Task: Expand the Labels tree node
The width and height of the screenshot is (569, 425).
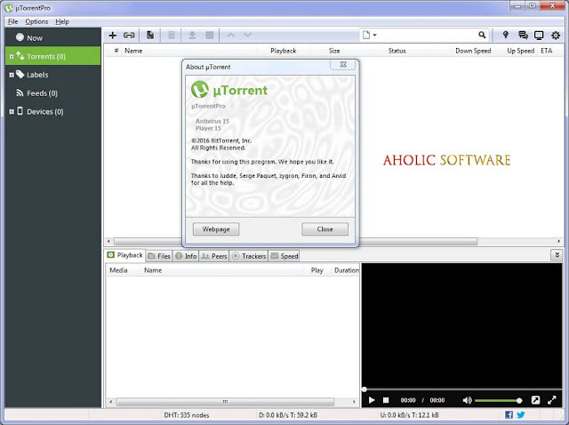Action: point(12,75)
